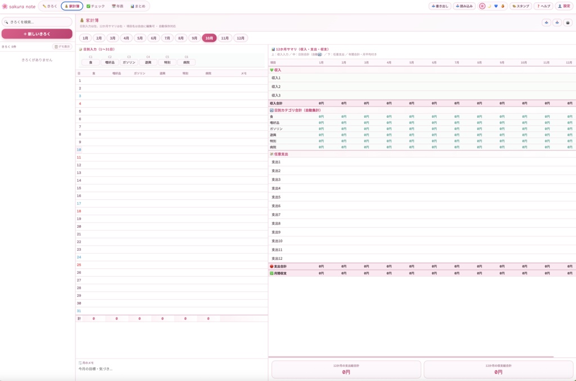Edit the C6 category name 病院
This screenshot has height=381, width=576.
point(186,62)
